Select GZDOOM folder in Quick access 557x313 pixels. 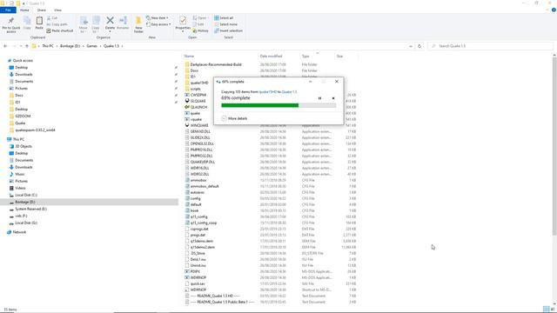coord(23,116)
